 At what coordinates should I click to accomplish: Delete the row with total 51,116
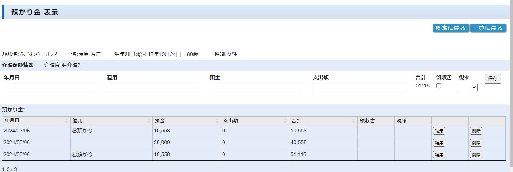tap(476, 154)
